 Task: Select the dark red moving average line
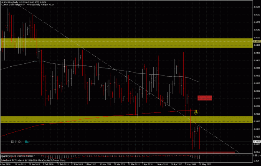click(x=100, y=117)
